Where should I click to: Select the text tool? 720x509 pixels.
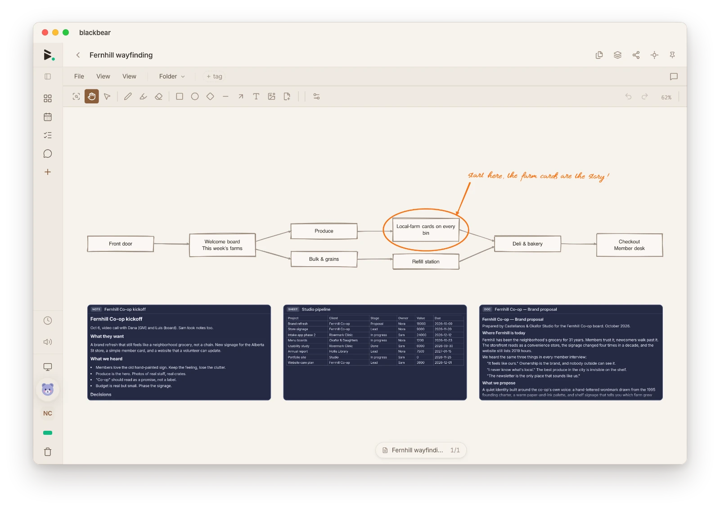pos(256,96)
